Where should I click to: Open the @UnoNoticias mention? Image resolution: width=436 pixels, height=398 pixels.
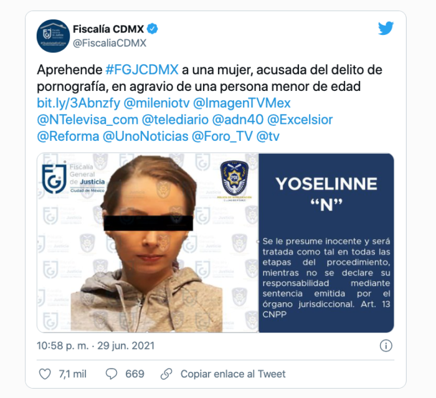coord(145,136)
